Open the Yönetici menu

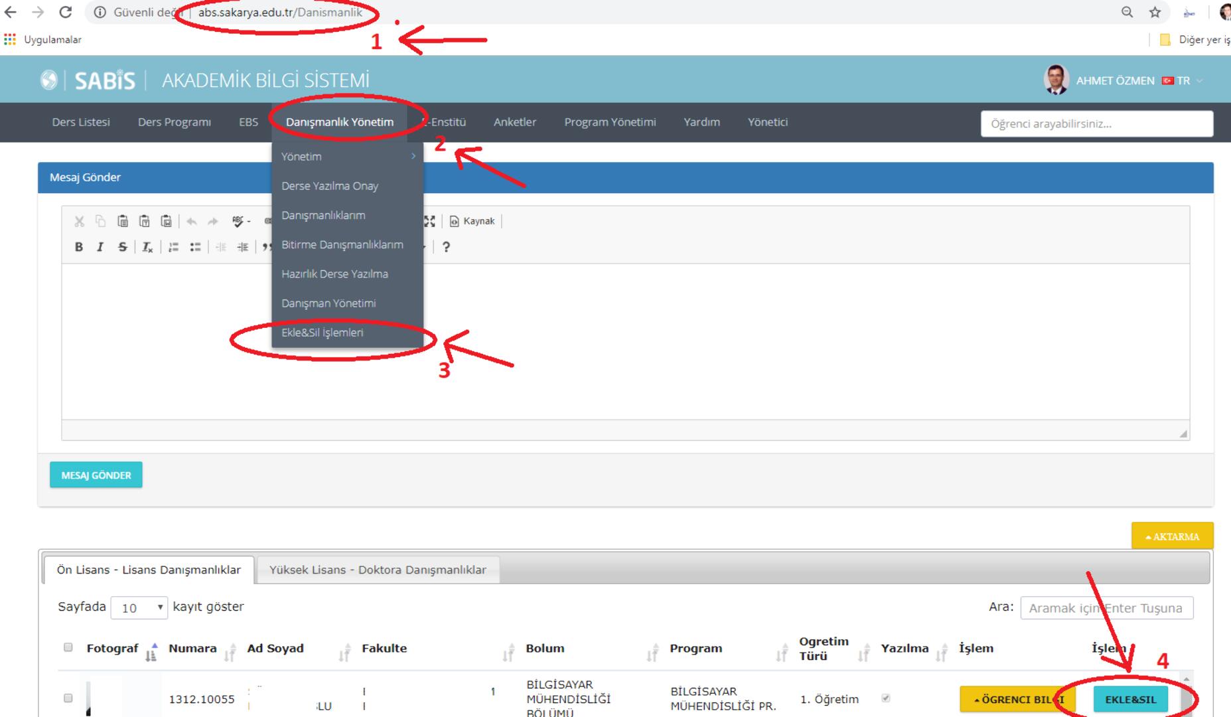(x=768, y=122)
